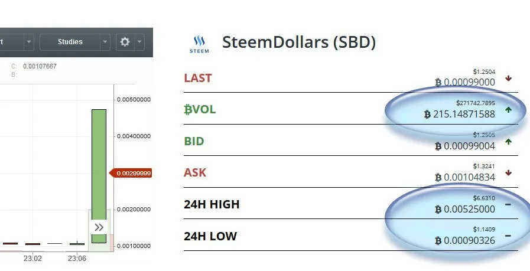530x271 pixels.
Task: Click the double-chevron scroll-forward button on chart
Action: [99, 227]
